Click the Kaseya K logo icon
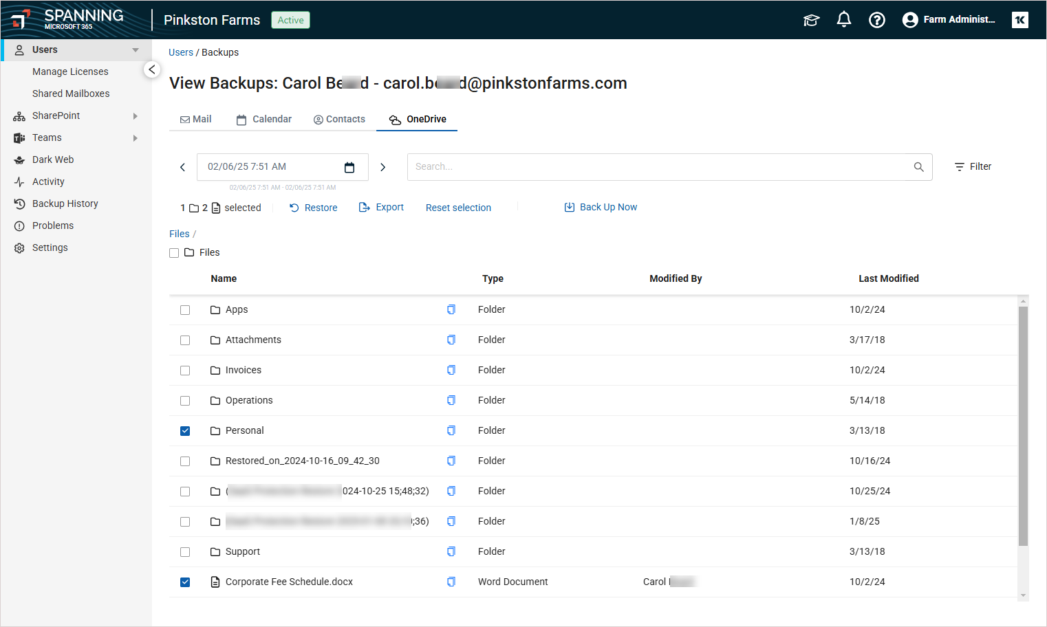Viewport: 1047px width, 627px height. click(1020, 20)
